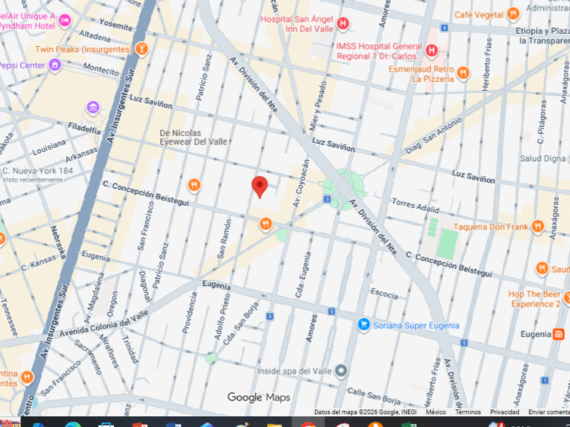Click the Providencia street label
The image size is (570, 427).
pyautogui.click(x=189, y=312)
